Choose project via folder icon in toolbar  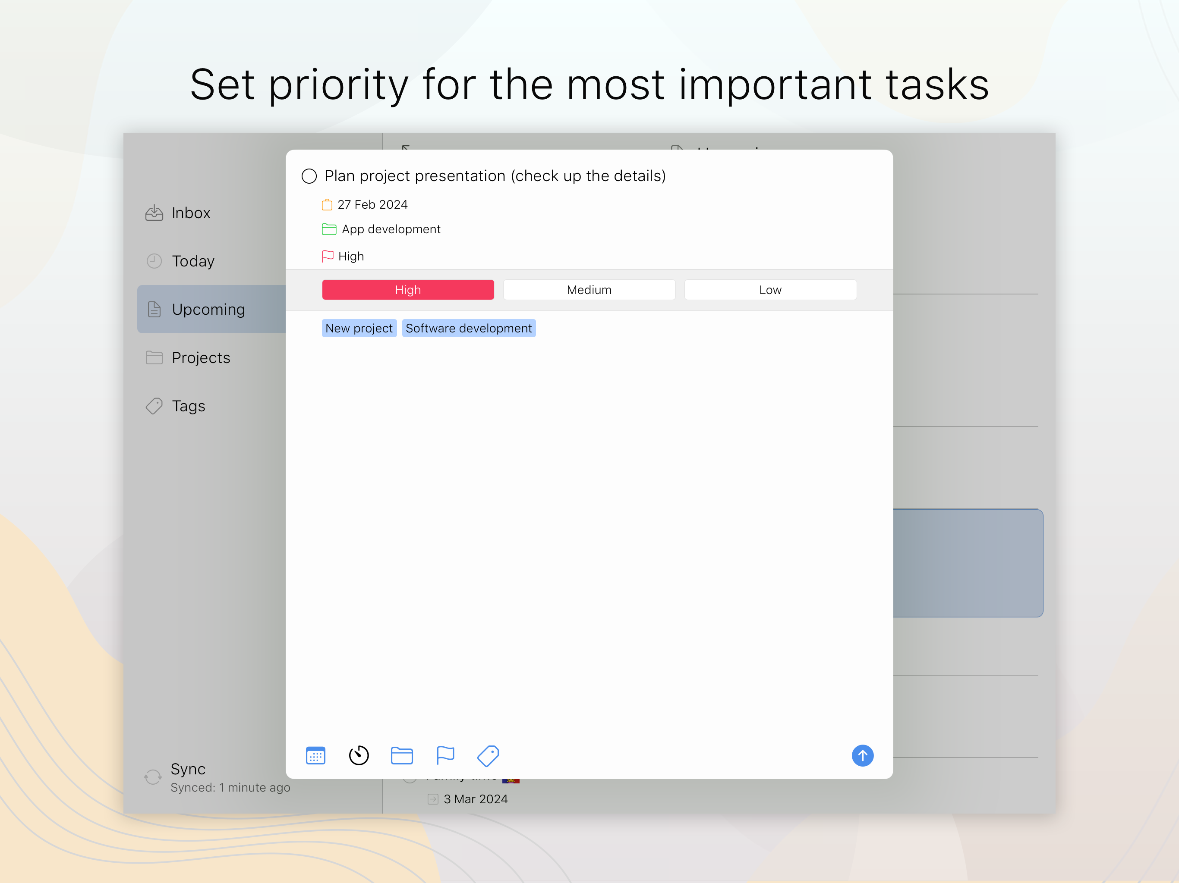coord(402,755)
